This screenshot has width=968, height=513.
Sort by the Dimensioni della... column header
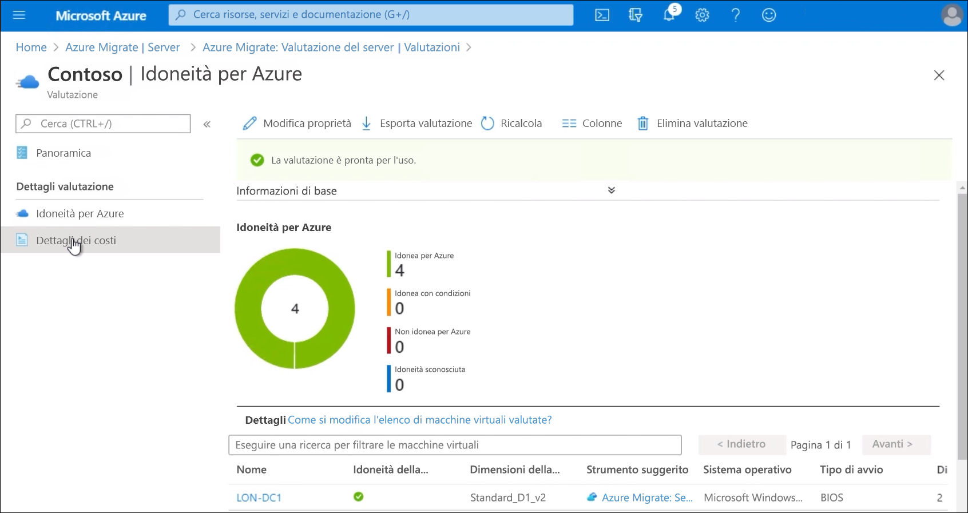515,470
